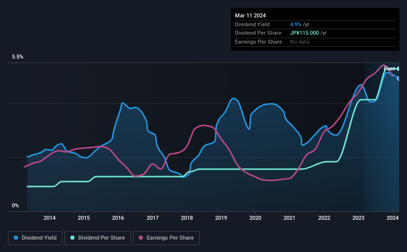Screen dimensions: 407x252
Task: Click the 2018 x-axis label
Action: pos(187,218)
